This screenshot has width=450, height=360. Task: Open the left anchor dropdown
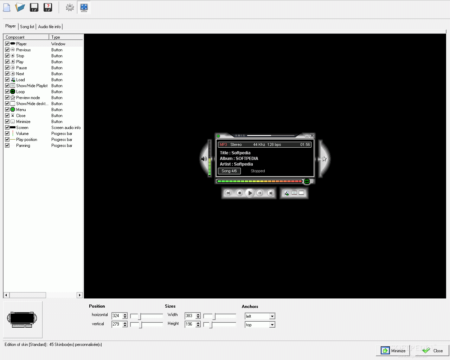pos(272,316)
